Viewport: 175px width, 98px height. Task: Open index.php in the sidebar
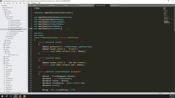tap(8, 84)
